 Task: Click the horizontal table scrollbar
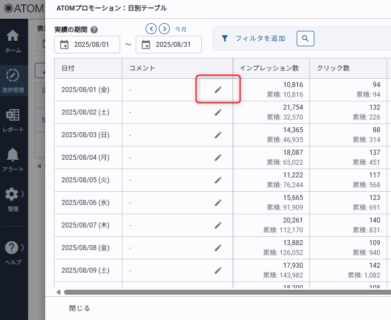pyautogui.click(x=221, y=292)
